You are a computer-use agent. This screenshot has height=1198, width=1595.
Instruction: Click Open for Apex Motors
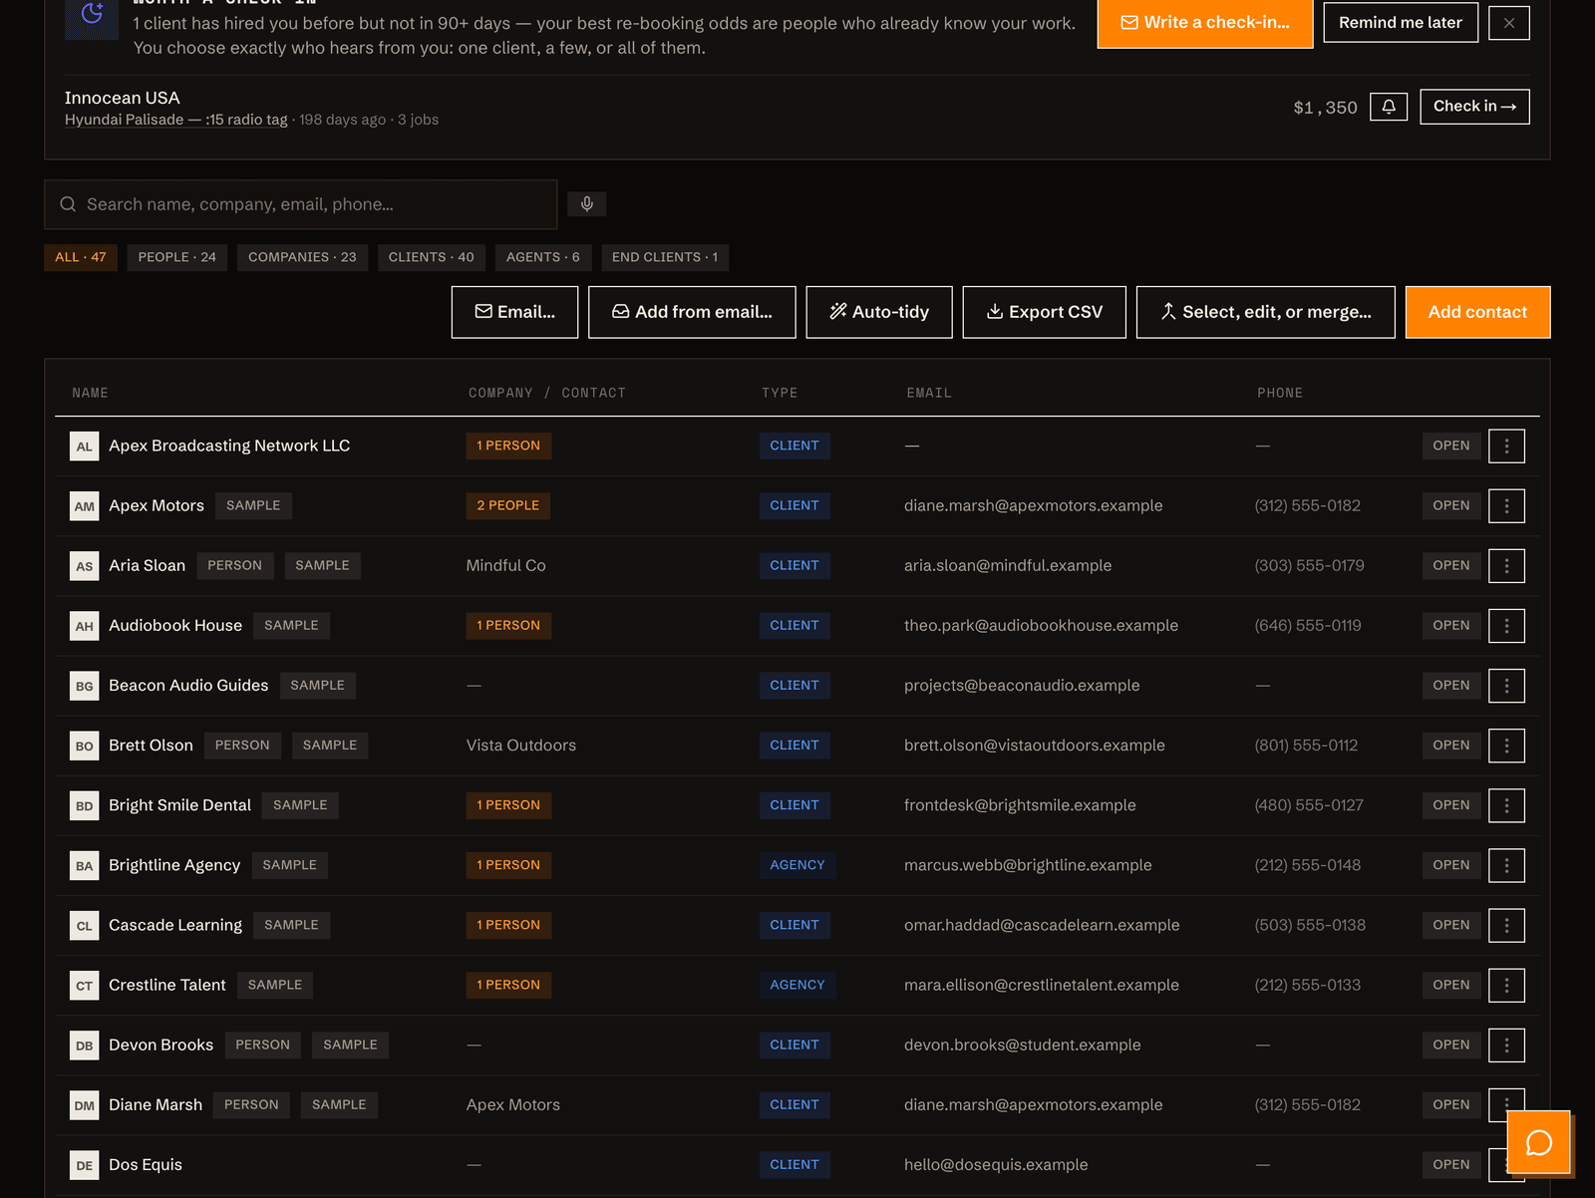coord(1450,506)
